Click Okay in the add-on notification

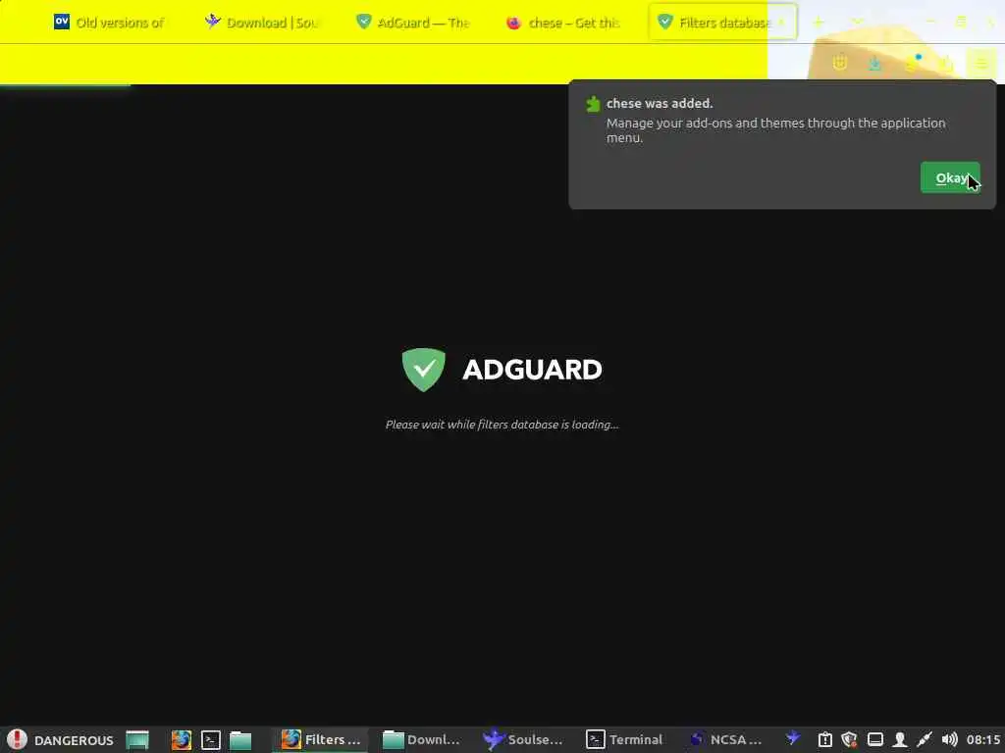pyautogui.click(x=950, y=177)
